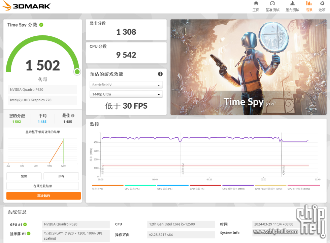Click the 显卡分数 value 1 308
330x243 pixels.
(126, 32)
